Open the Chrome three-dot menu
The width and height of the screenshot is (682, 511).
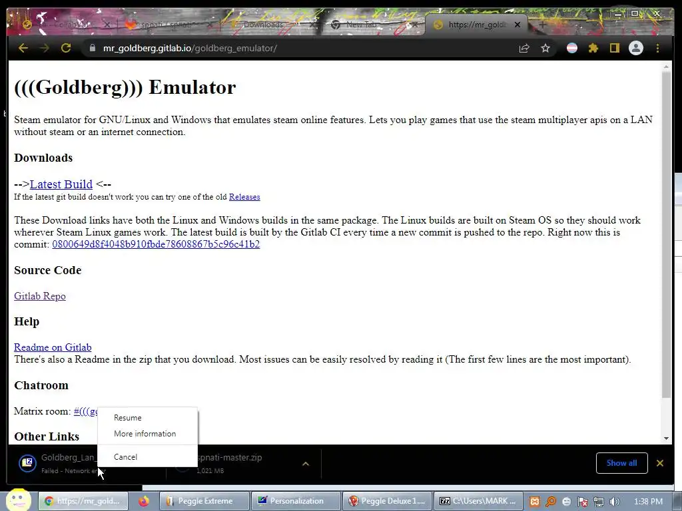(x=657, y=48)
